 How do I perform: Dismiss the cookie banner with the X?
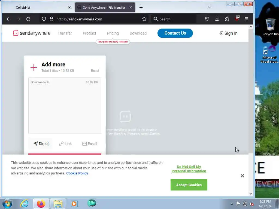click(x=242, y=176)
